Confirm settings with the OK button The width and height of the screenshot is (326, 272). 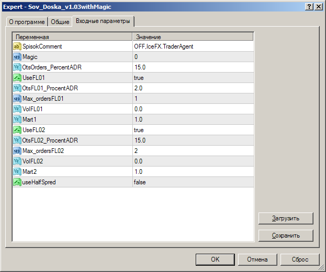(215, 259)
